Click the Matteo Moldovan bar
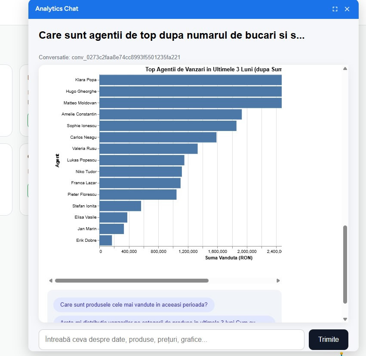Screen dimensions: 366x356 [x=191, y=103]
